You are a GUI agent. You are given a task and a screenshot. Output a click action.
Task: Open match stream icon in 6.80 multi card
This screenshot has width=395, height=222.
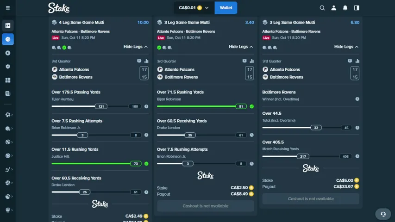pos(350,61)
